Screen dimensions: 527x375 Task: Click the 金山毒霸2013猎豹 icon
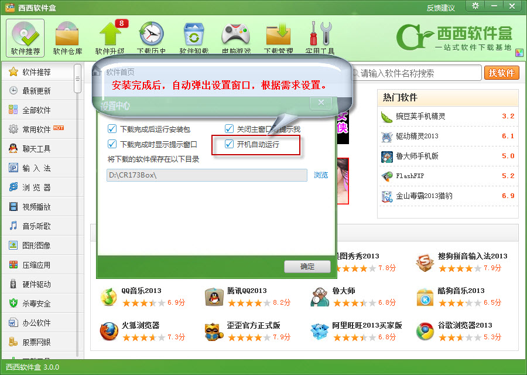[x=387, y=196]
